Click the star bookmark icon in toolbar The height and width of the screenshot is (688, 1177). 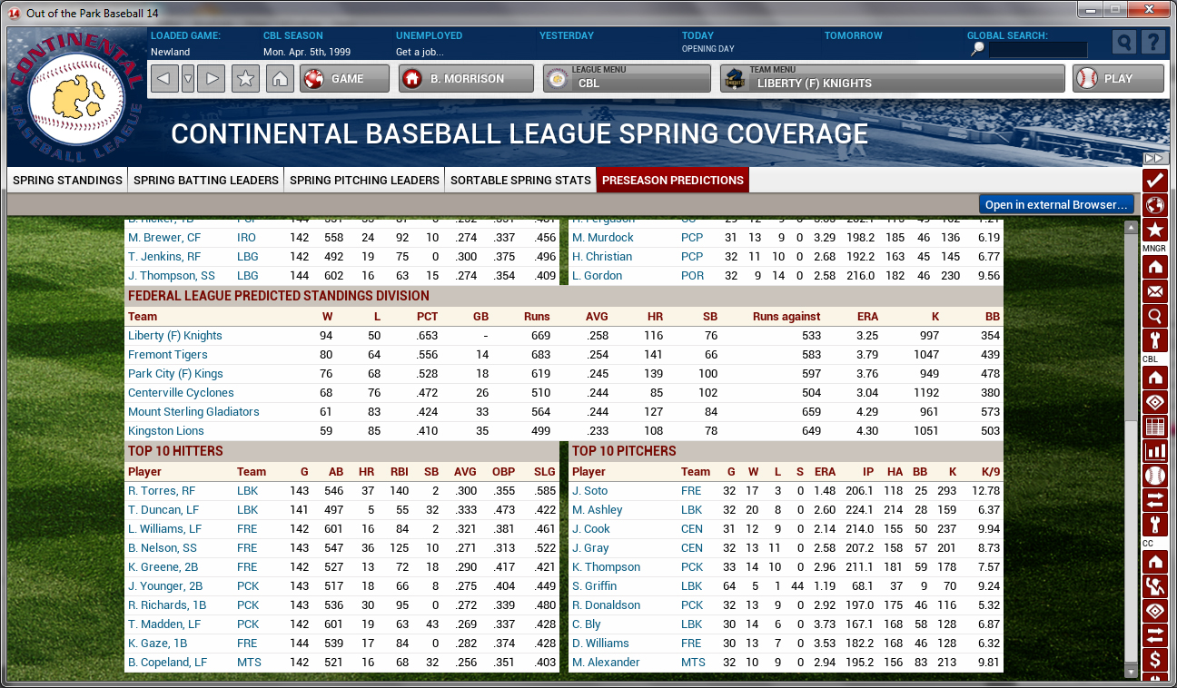(x=245, y=79)
